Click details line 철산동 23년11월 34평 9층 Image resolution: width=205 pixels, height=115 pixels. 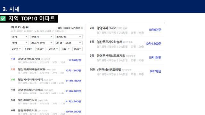pos(41,73)
